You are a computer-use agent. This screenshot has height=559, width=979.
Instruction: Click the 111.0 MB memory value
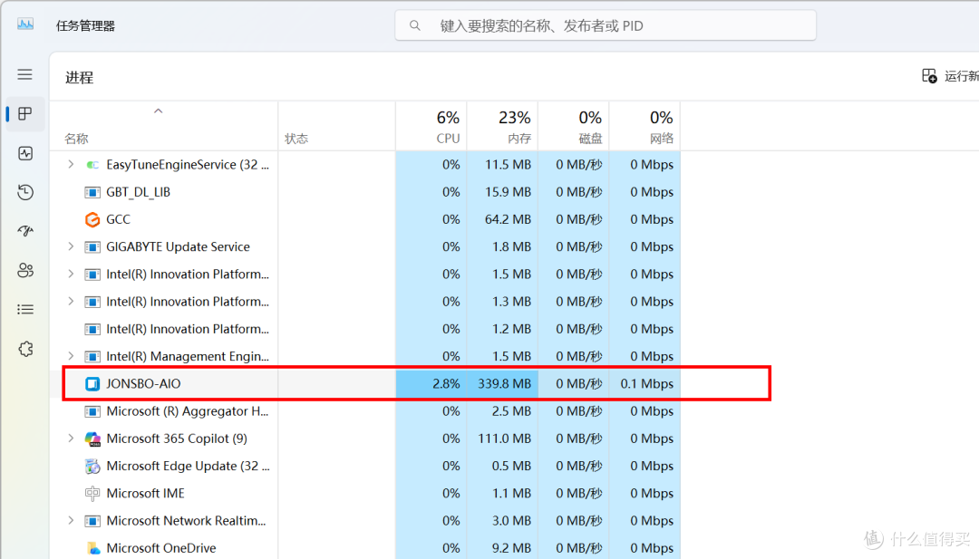505,439
